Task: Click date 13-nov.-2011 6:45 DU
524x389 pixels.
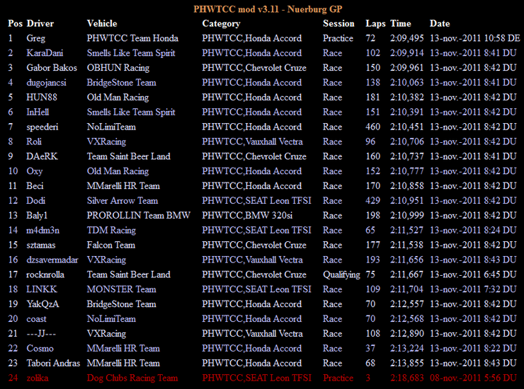Action: 473,274
